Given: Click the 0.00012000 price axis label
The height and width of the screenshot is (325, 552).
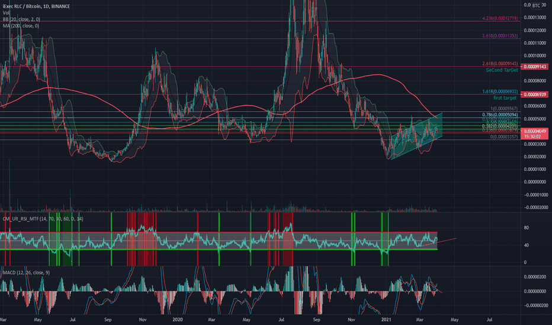Looking at the screenshot, I should click(535, 31).
